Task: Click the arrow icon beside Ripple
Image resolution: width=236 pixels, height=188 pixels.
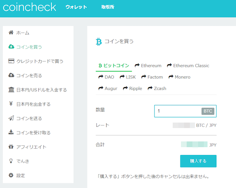Action: tap(125, 88)
